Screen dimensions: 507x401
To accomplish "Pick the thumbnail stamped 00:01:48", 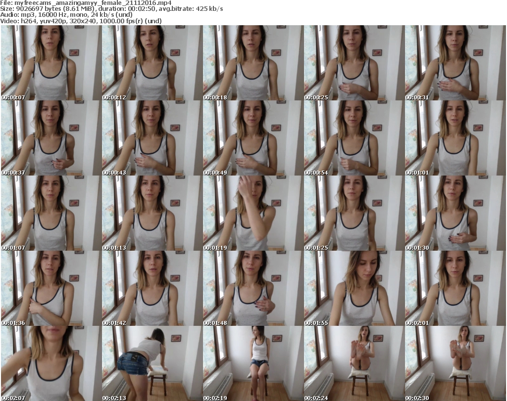I will (253, 288).
